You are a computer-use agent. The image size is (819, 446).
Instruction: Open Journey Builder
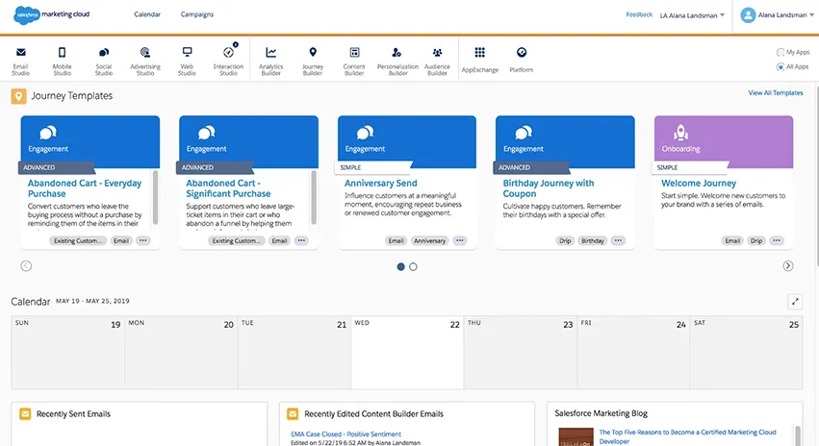point(313,61)
